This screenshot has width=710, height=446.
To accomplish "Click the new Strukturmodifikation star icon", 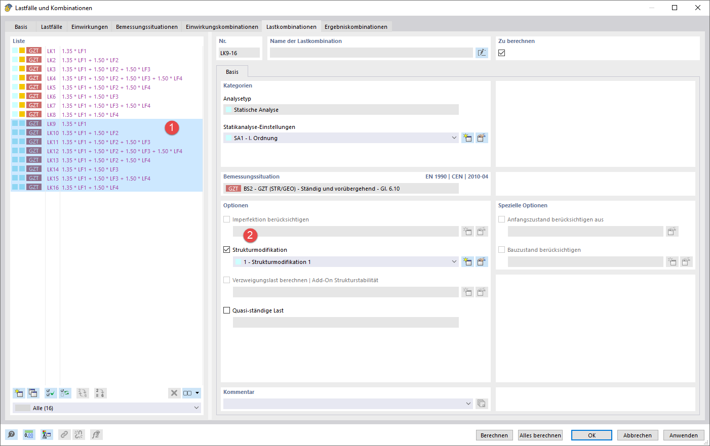I will click(467, 261).
